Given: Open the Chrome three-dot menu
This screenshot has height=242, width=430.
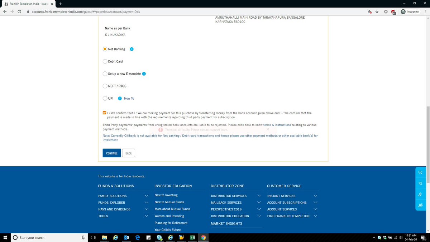Looking at the screenshot, I should pyautogui.click(x=425, y=11).
